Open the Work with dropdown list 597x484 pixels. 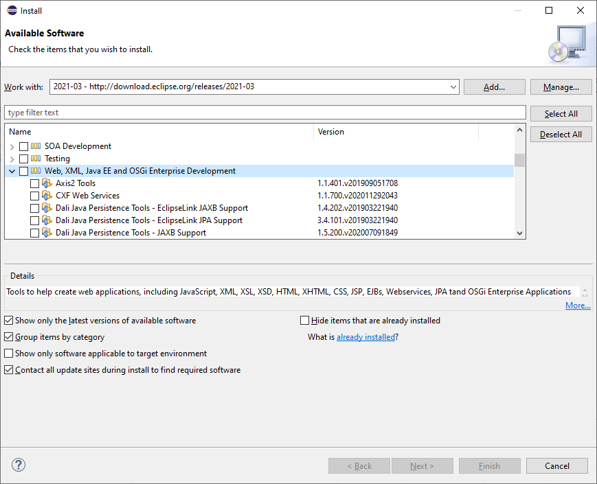[453, 87]
